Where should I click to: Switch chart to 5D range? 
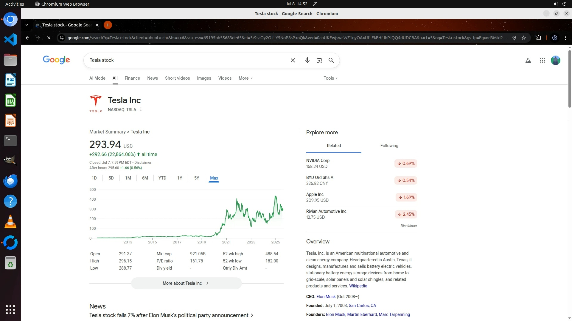click(111, 178)
